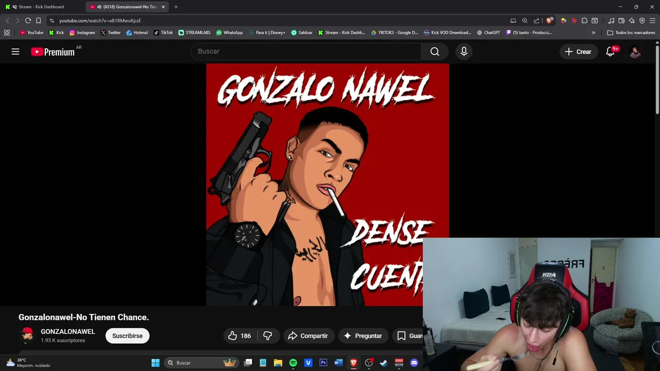Open the Crear upload menu
660x371 pixels.
point(578,52)
